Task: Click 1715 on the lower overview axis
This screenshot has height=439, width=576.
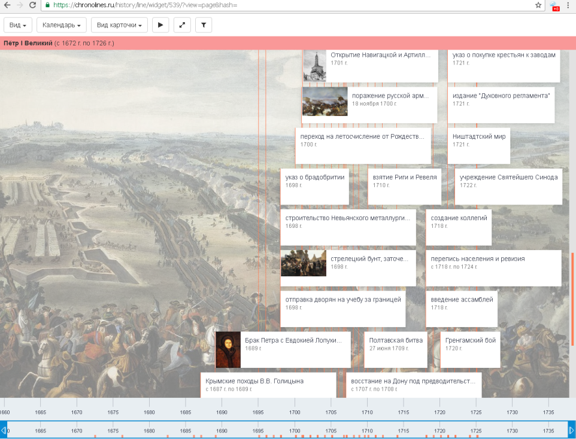Action: click(x=404, y=431)
